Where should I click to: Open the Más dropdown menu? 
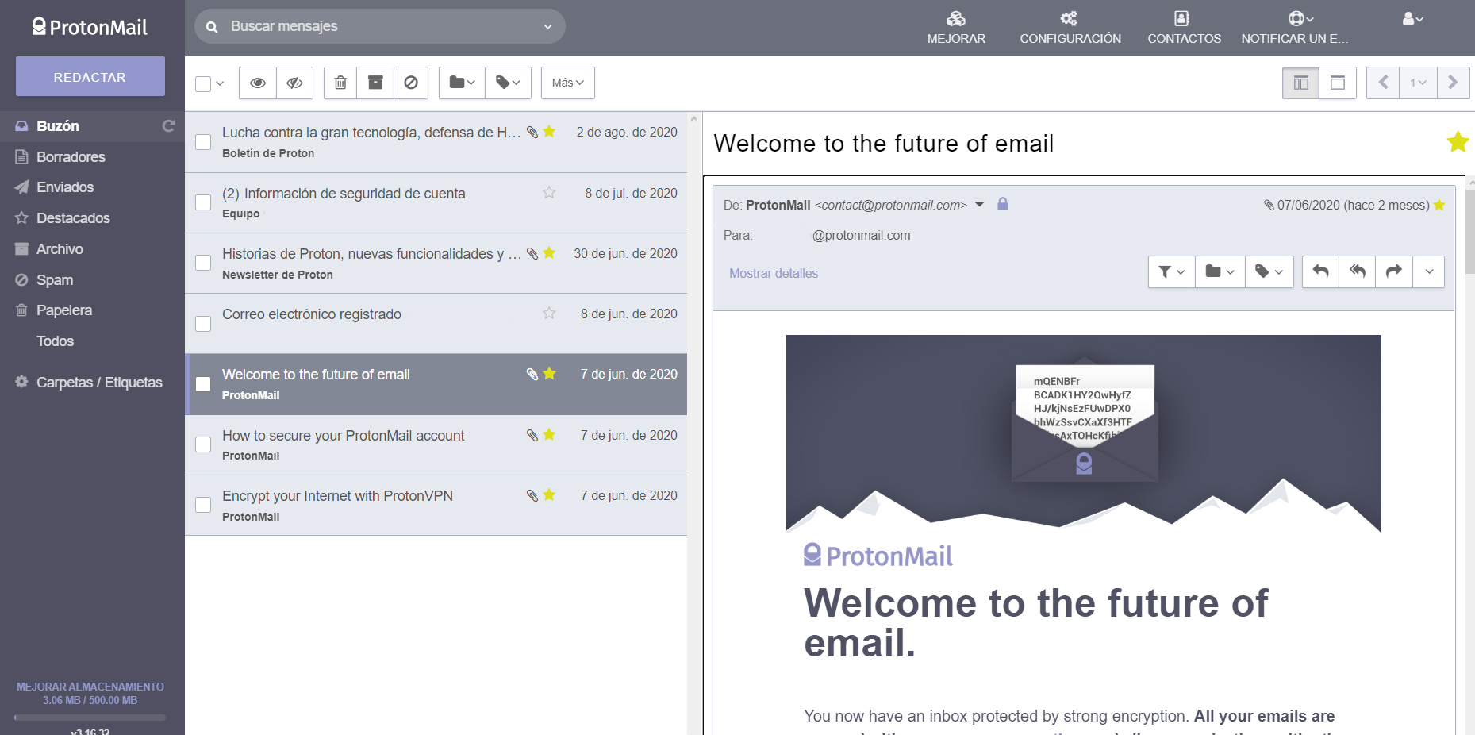(x=568, y=83)
